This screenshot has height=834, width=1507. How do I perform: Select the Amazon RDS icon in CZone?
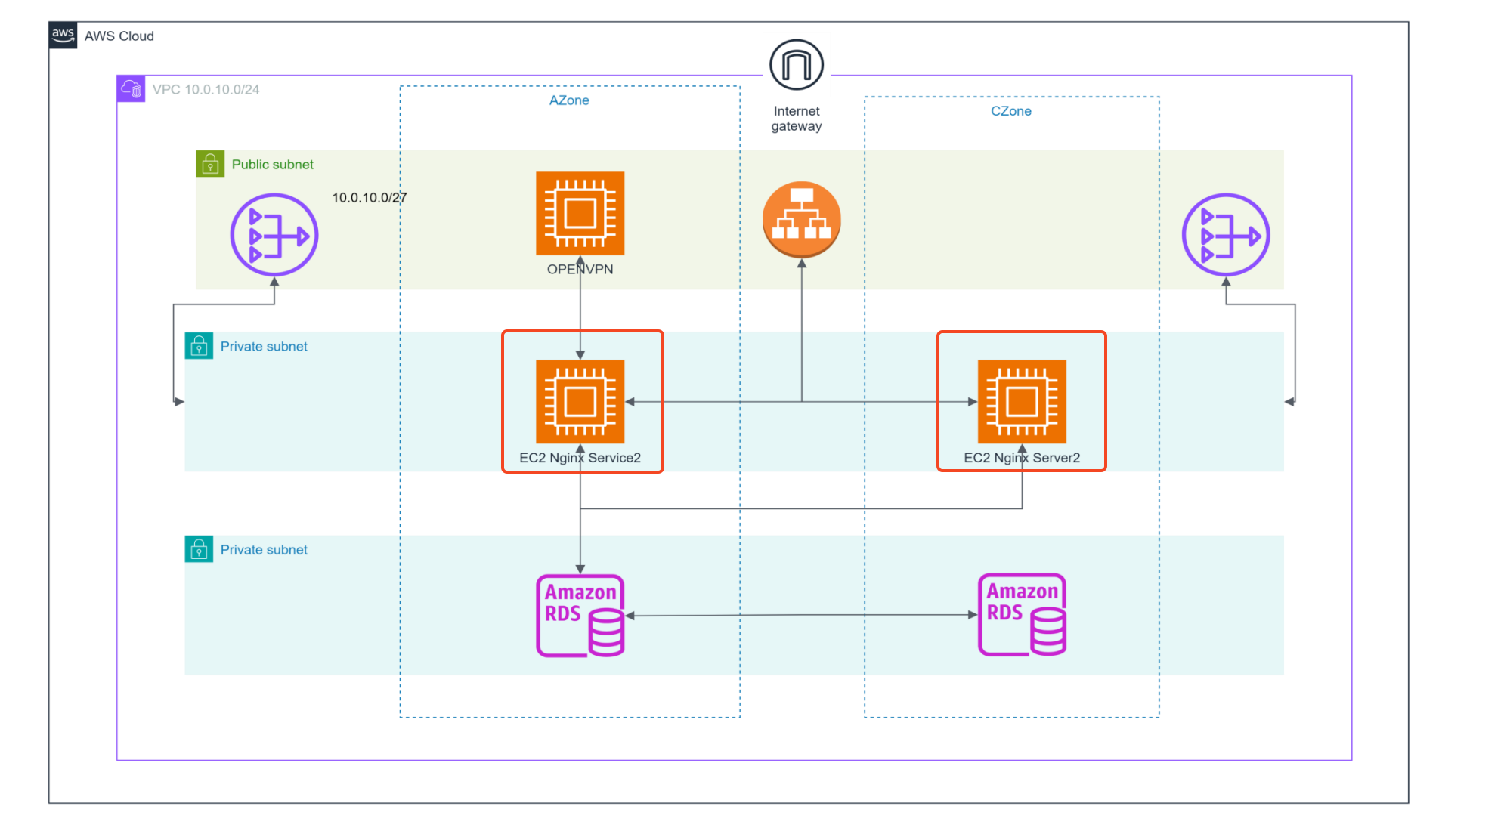(1021, 614)
